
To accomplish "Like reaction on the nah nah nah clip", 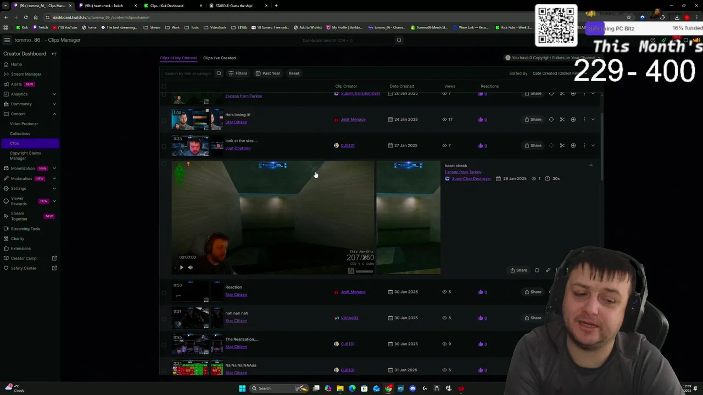I will (481, 318).
